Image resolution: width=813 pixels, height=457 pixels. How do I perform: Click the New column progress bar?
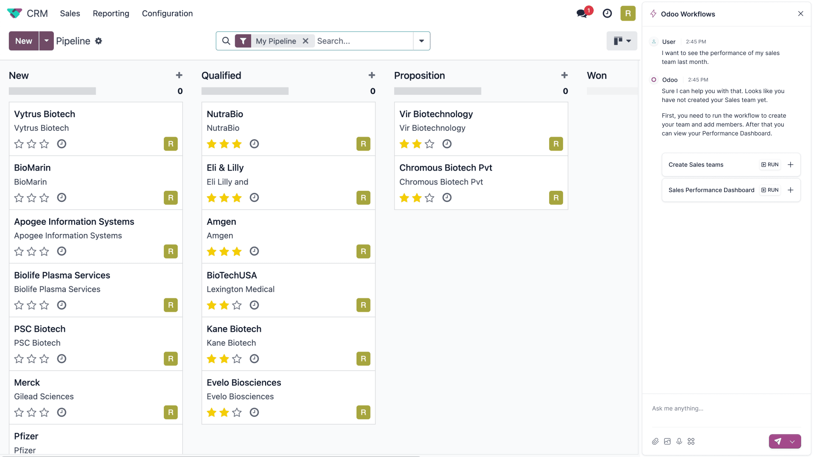[53, 91]
